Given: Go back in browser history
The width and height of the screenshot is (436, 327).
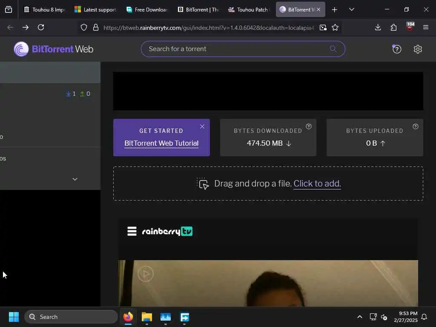Looking at the screenshot, I should tap(10, 27).
